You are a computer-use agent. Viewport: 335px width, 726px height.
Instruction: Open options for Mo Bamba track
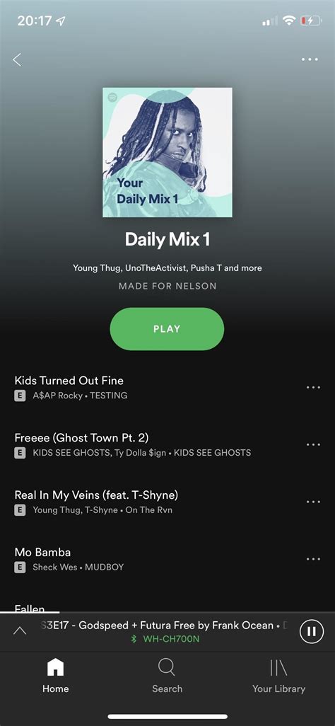tap(313, 559)
